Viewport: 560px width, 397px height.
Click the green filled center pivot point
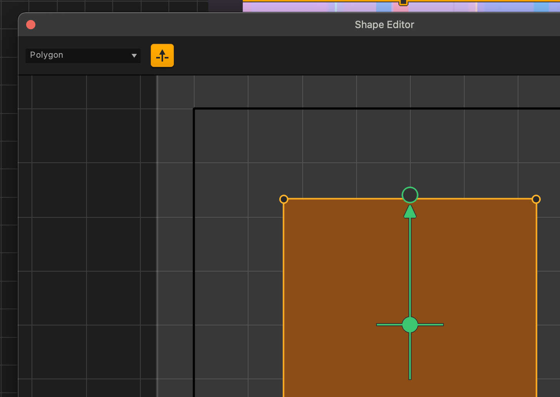coord(410,325)
